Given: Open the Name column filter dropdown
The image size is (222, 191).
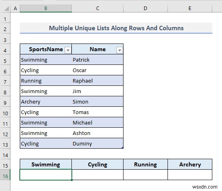Looking at the screenshot, I should [x=119, y=50].
